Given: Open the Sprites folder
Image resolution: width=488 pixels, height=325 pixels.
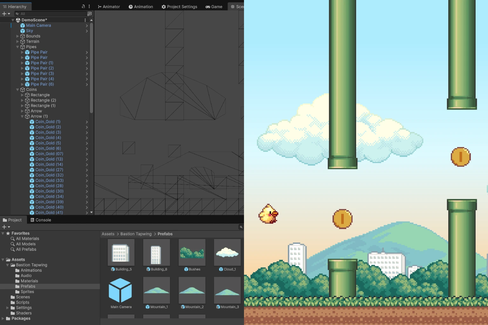Looking at the screenshot, I should (x=25, y=292).
